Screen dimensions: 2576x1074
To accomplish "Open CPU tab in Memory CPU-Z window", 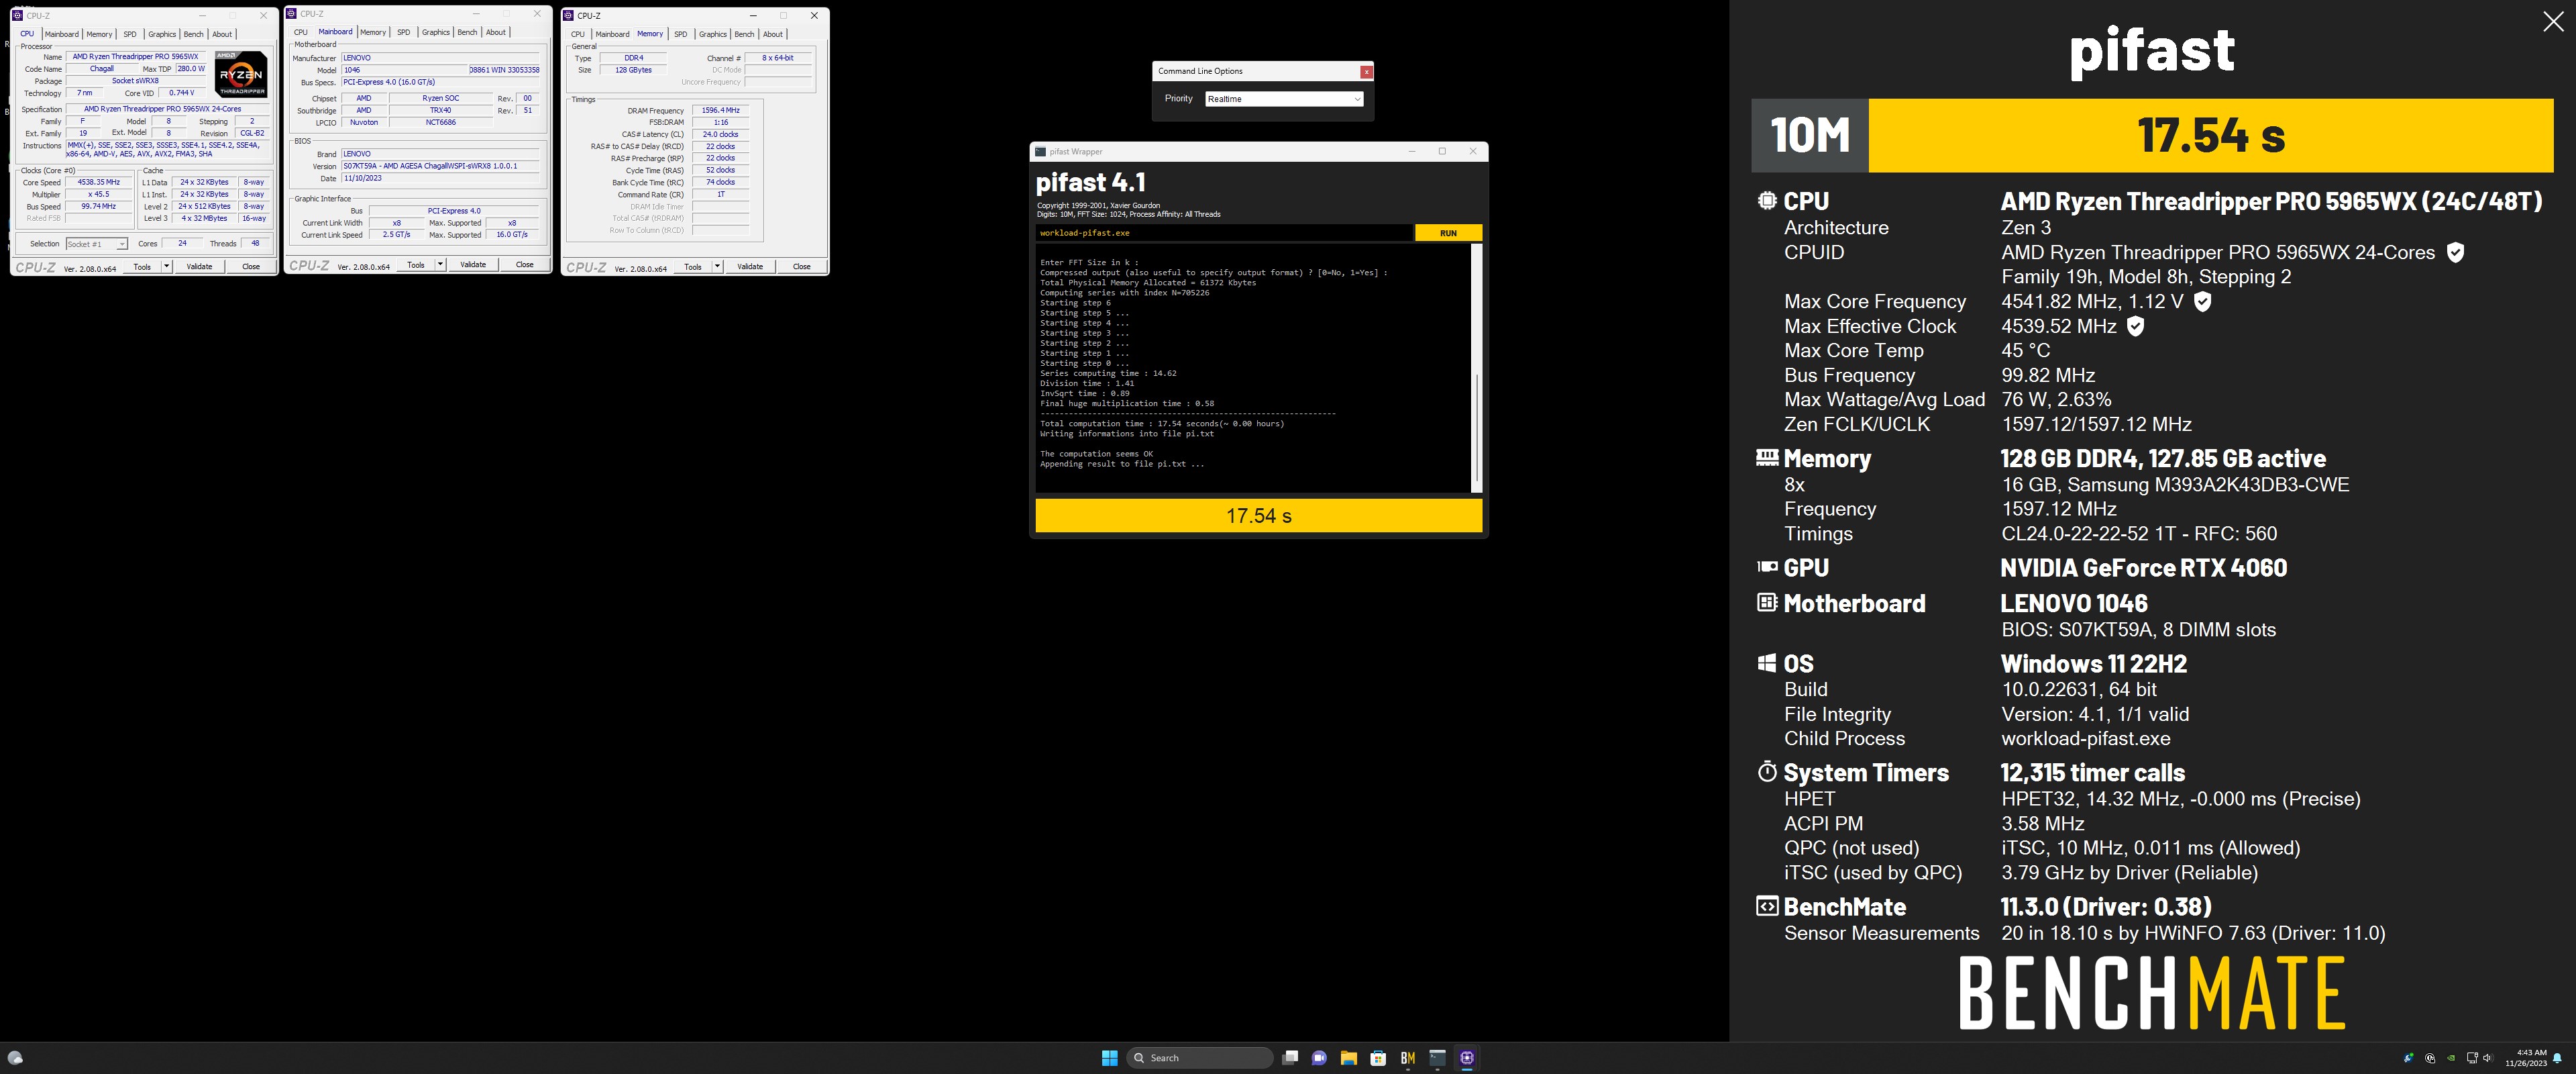I will 578,34.
